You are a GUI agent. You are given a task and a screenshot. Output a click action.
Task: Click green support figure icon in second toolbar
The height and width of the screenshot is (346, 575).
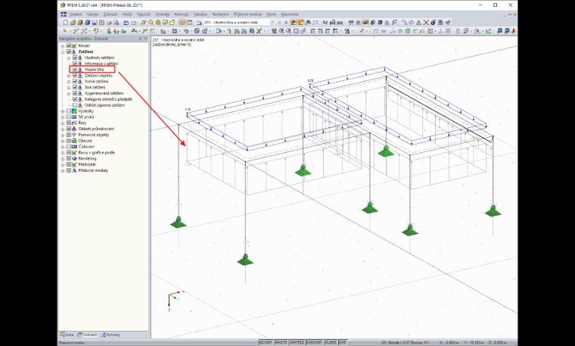point(108,31)
